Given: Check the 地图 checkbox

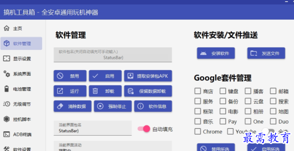Looking at the screenshot, I should tap(273, 111).
